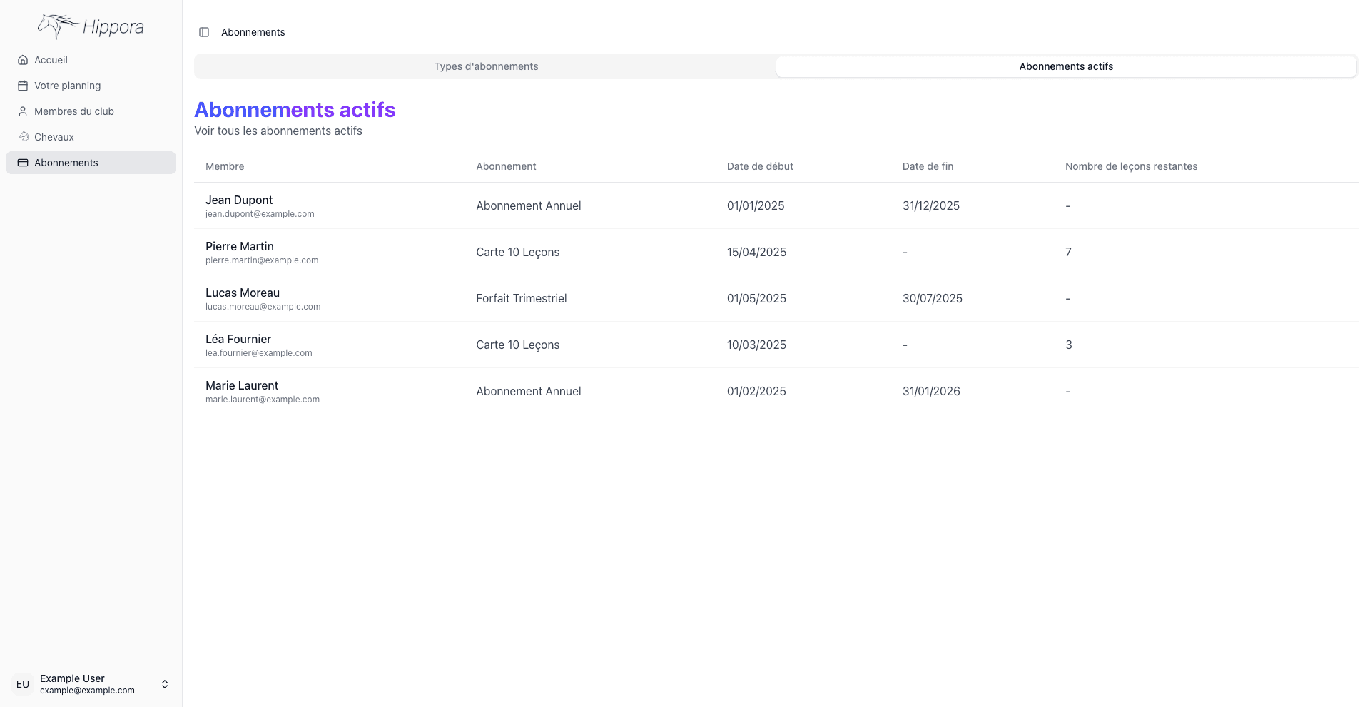Click Marie Laurent's end date 31/01/2026
Viewport: 1370px width, 707px height.
(x=931, y=391)
